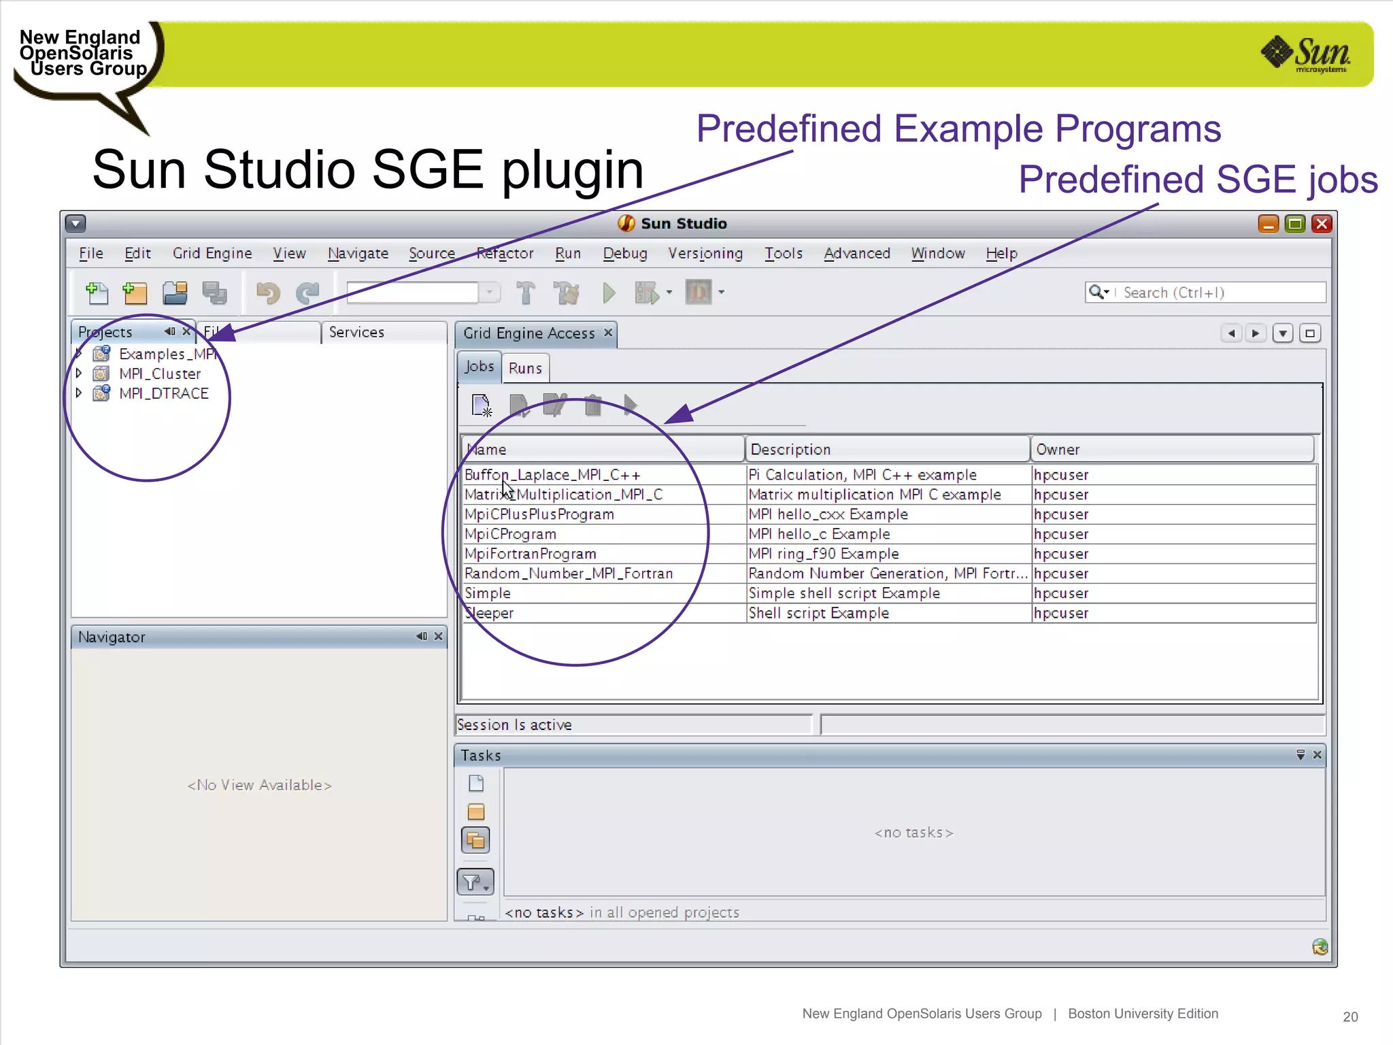The image size is (1393, 1045).
Task: Select the Sleeper job row
Action: (x=889, y=613)
